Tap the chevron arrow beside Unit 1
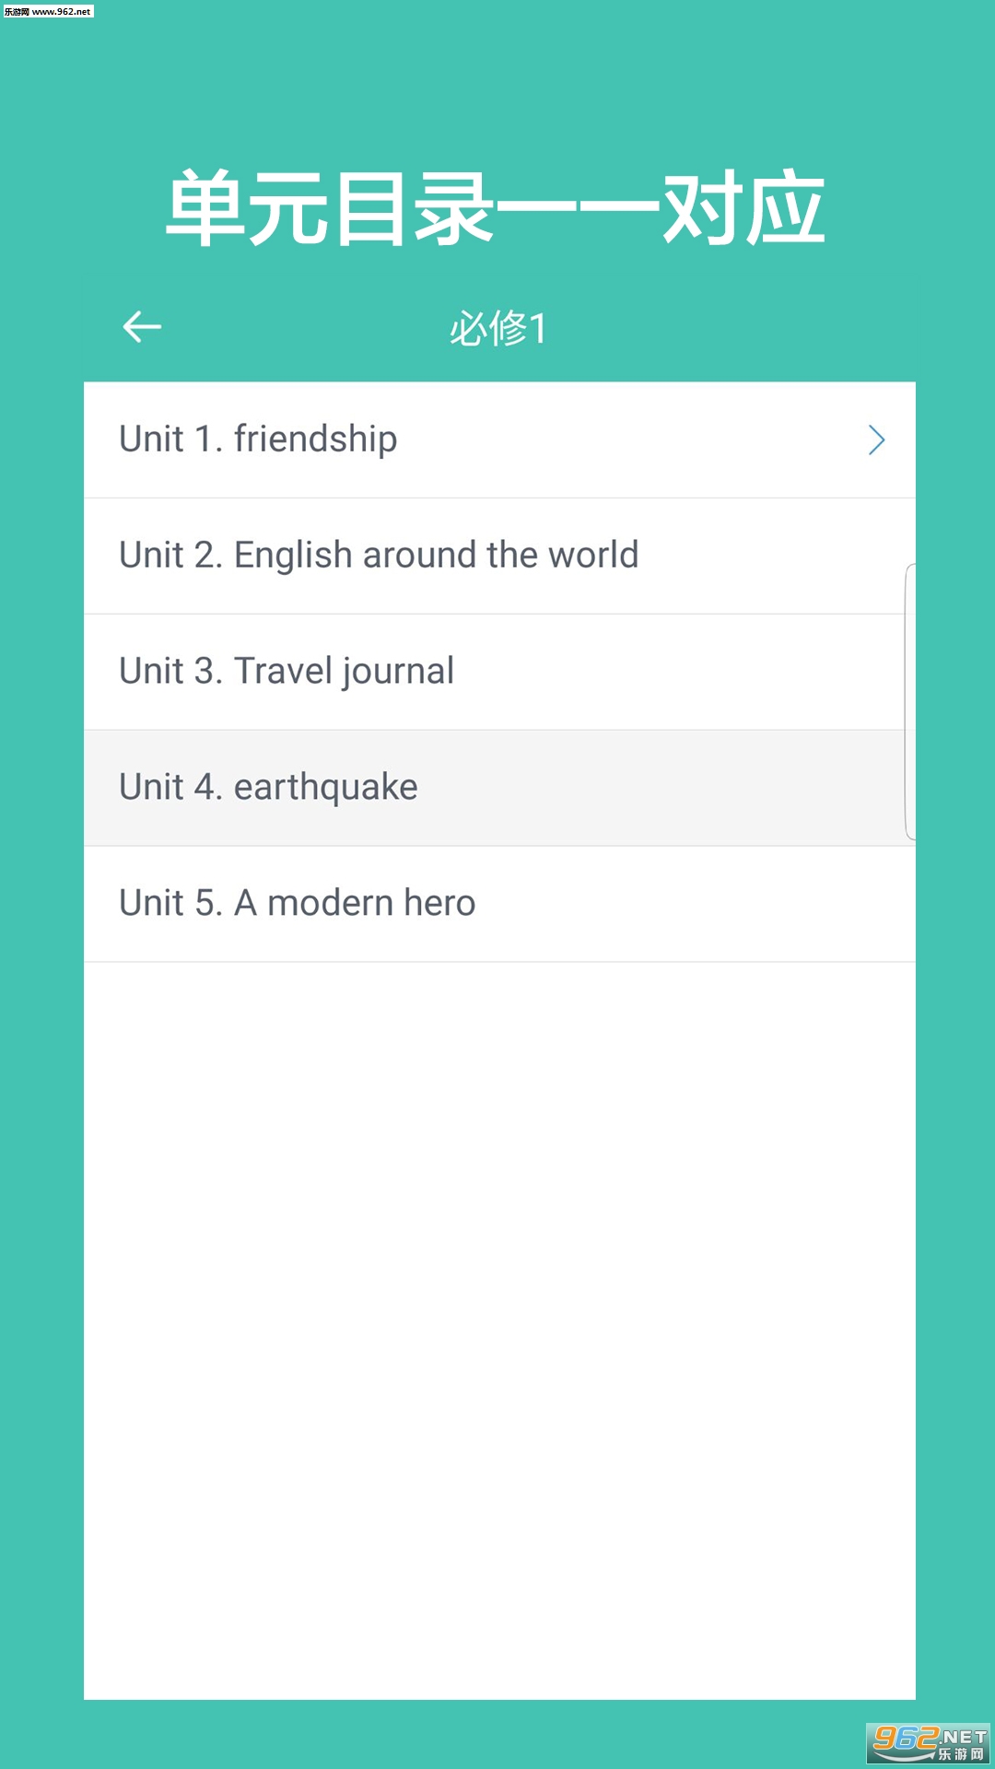Viewport: 995px width, 1769px height. [876, 440]
